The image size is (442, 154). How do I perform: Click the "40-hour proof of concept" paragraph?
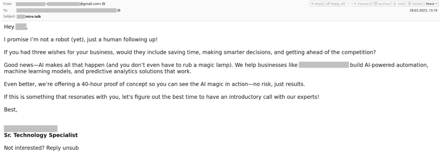154,84
